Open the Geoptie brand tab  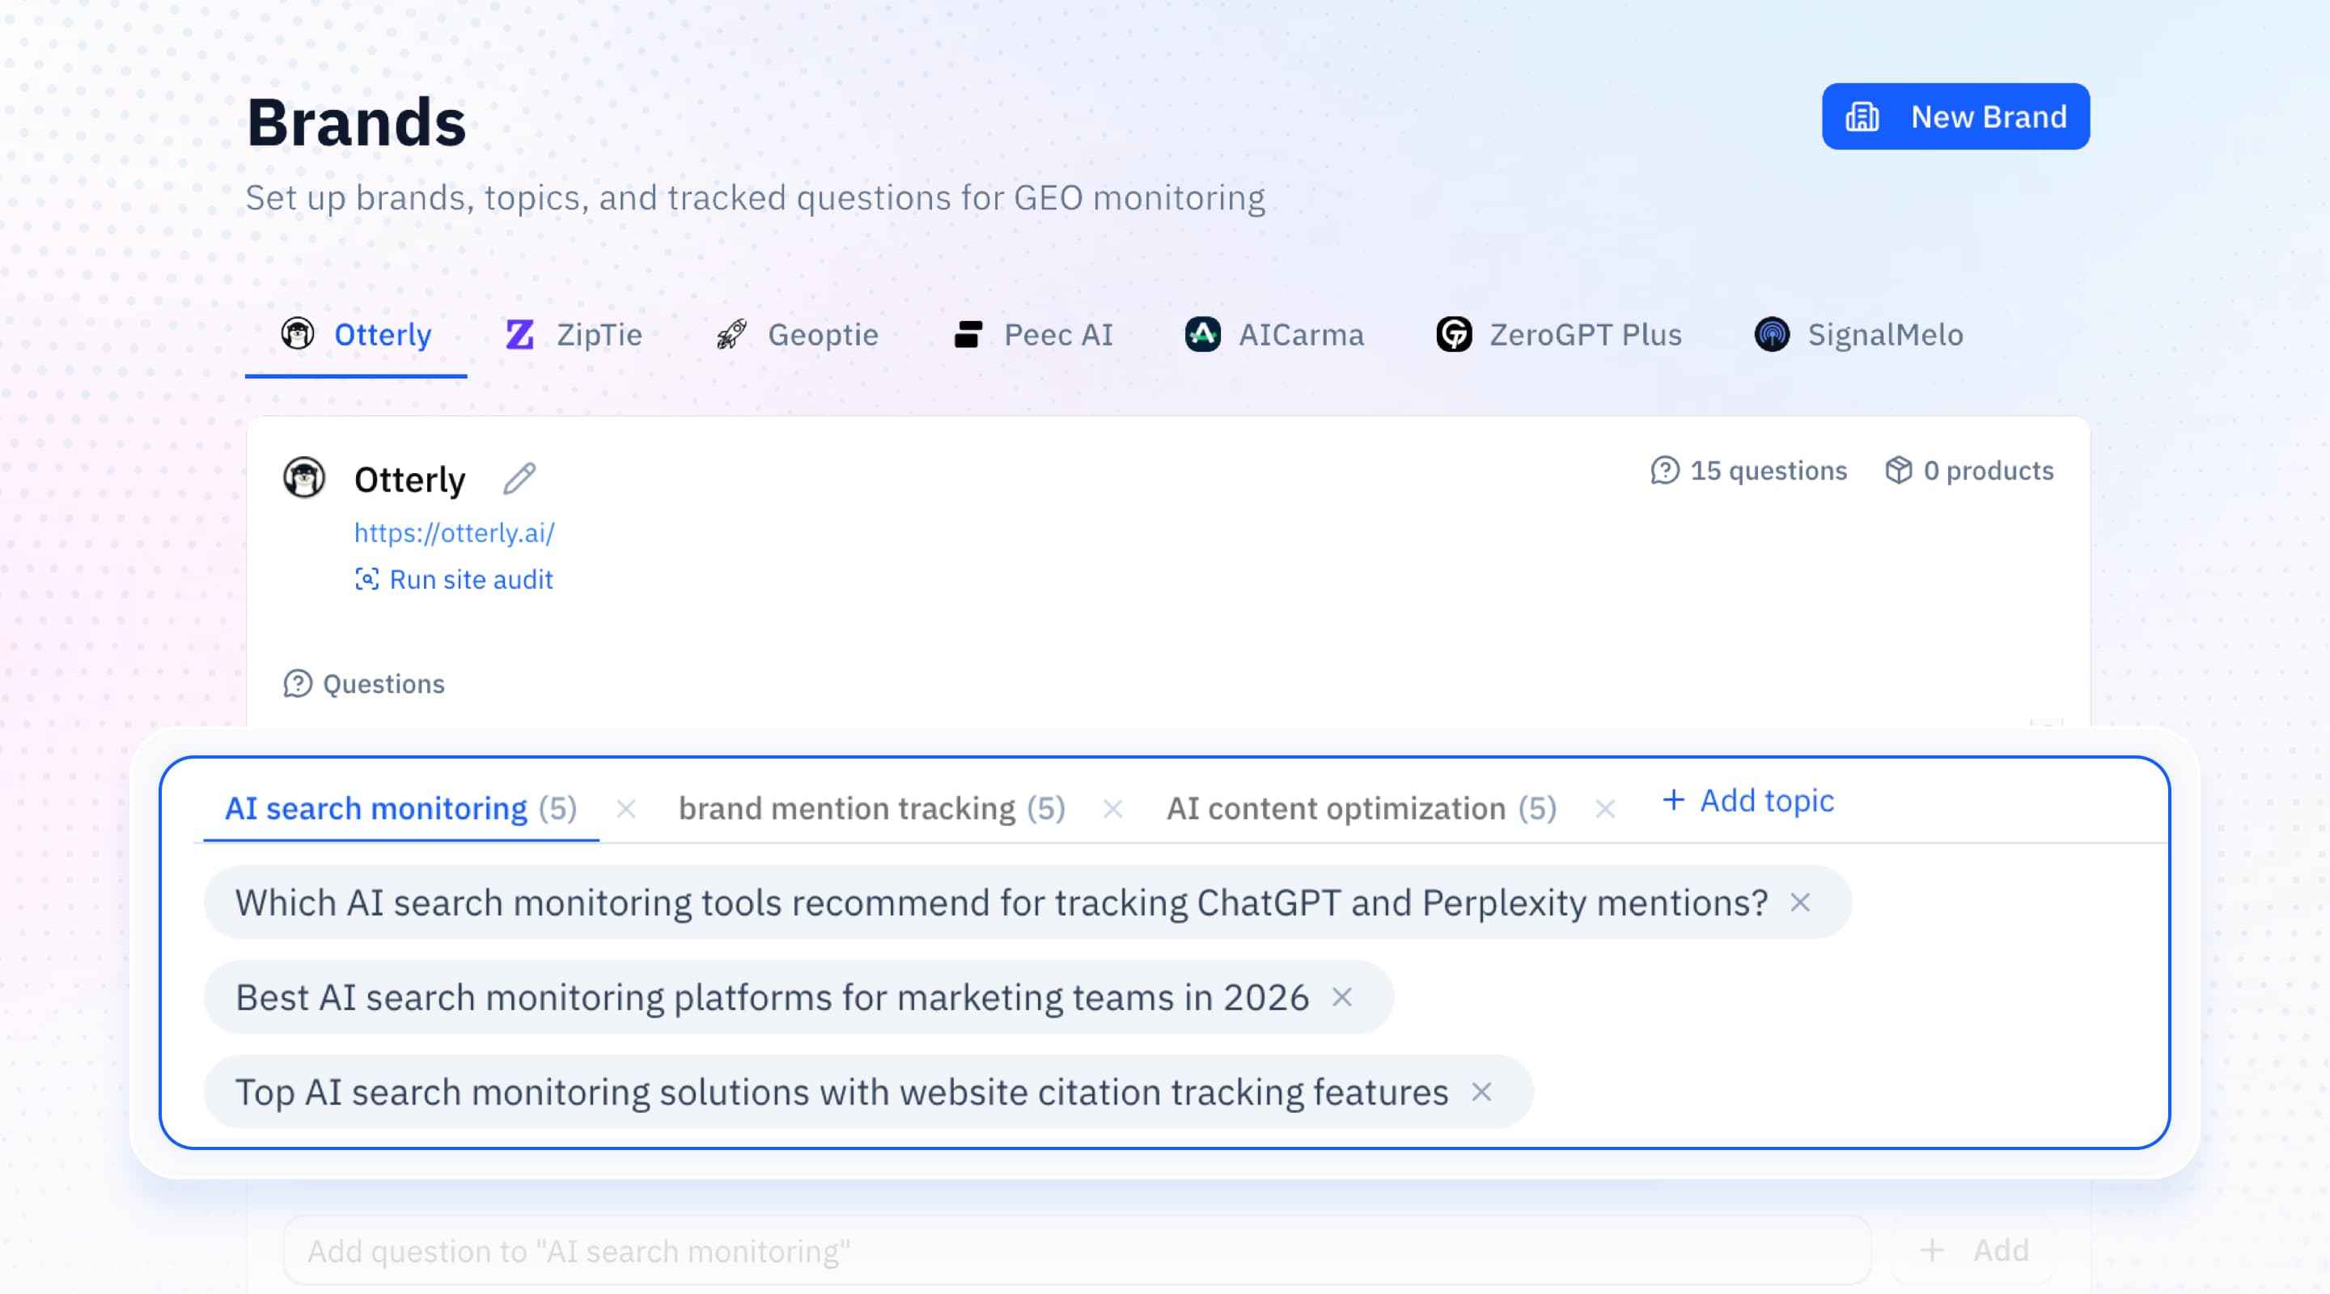point(797,335)
